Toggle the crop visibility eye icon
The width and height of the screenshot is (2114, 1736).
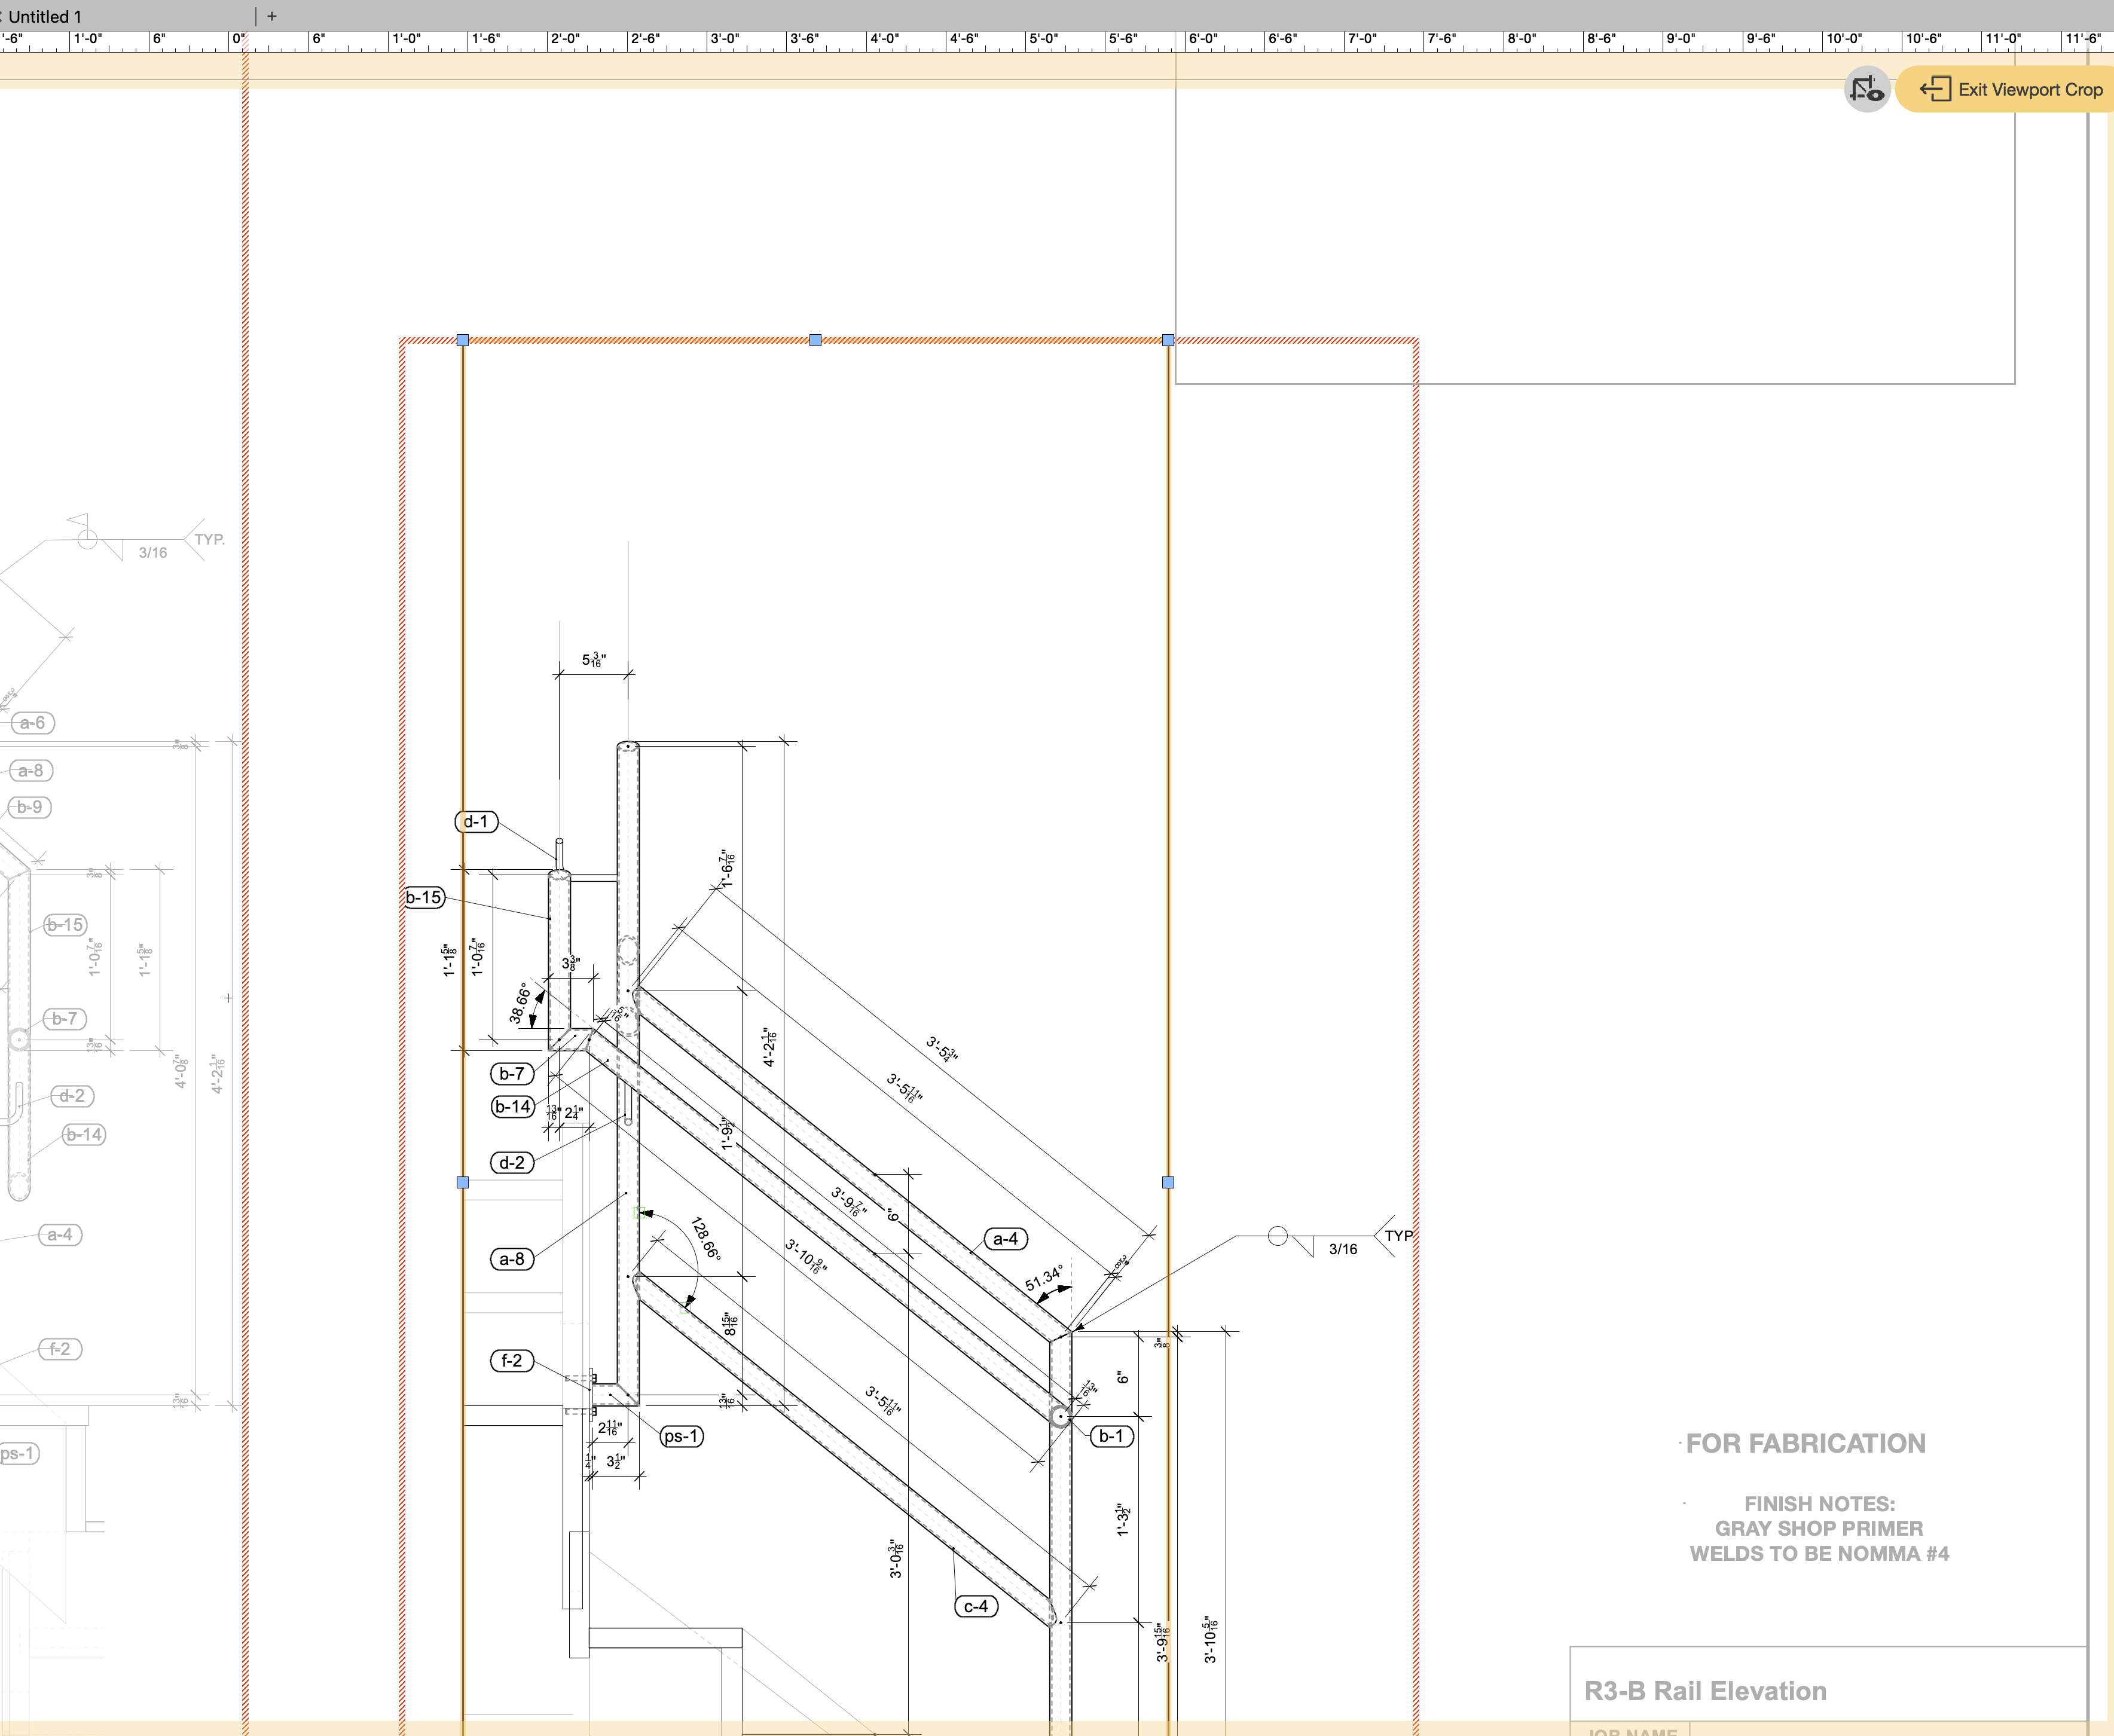pyautogui.click(x=1866, y=90)
